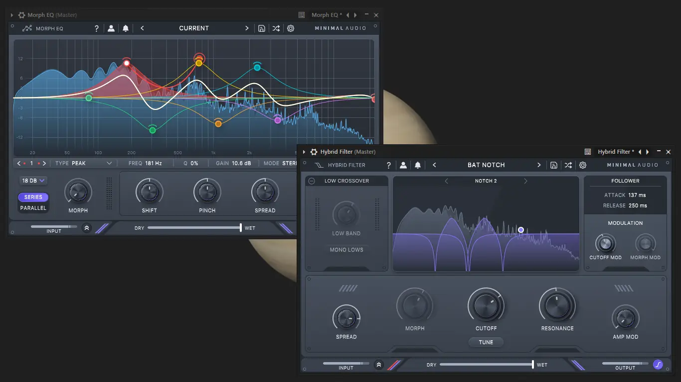Viewport: 681px width, 382px height.
Task: Click the ATTACK 137 ms value
Action: click(638, 195)
